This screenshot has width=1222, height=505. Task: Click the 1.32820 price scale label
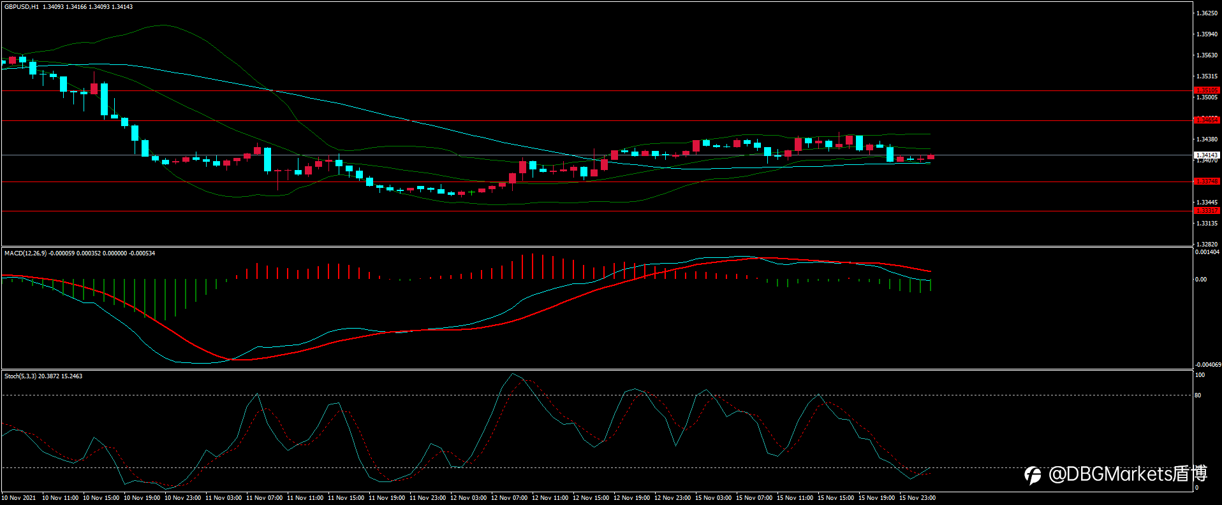1207,245
